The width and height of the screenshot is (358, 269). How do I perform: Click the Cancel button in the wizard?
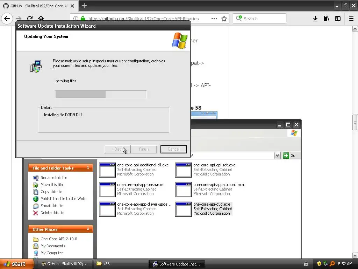(x=173, y=149)
